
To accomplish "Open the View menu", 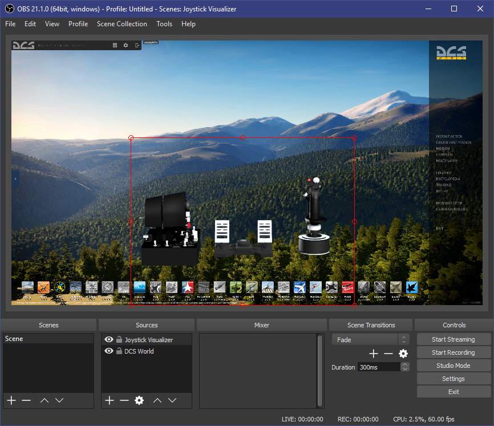I will click(x=52, y=24).
